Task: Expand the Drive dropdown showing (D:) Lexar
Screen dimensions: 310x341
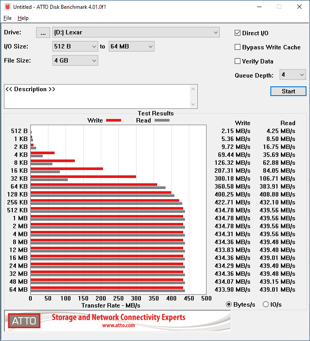Action: (136, 33)
